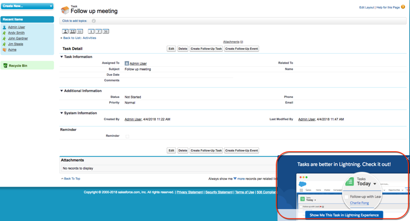Screen dimensions: 410x221
Task: Open the Create New dropdown
Action: point(27,6)
